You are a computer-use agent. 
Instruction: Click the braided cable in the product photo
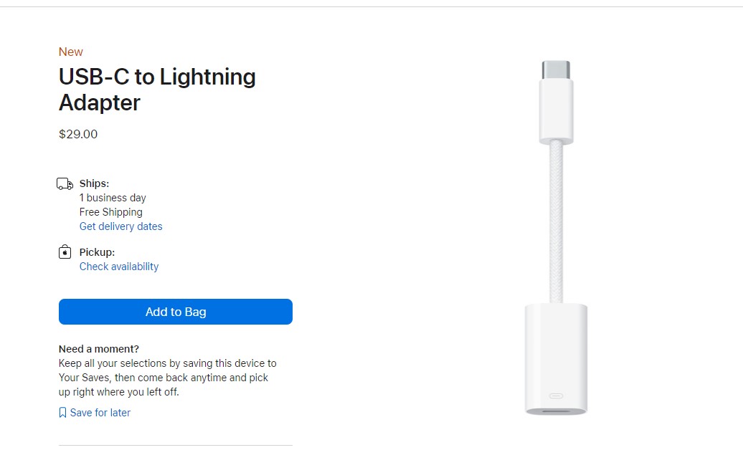click(556, 222)
